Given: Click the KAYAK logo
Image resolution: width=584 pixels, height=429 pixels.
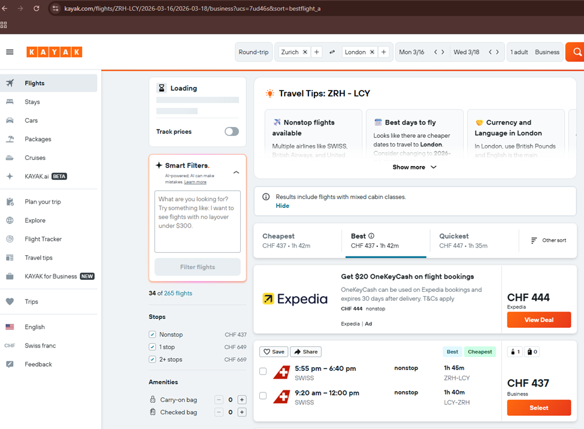Looking at the screenshot, I should pos(54,52).
